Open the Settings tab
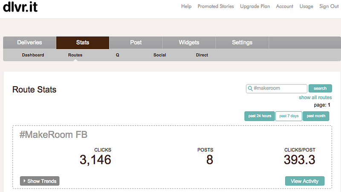 coord(242,42)
